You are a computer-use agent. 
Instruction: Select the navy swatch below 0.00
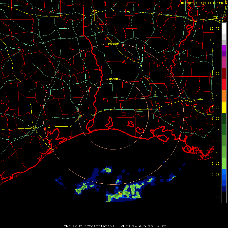224,189
